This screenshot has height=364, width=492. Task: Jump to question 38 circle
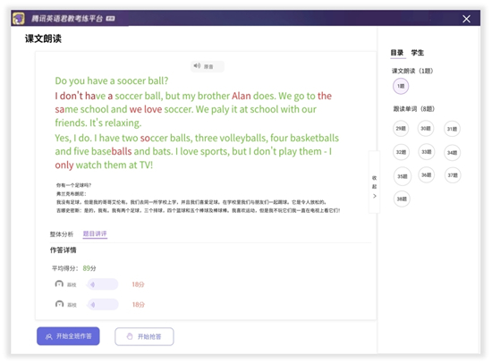402,199
